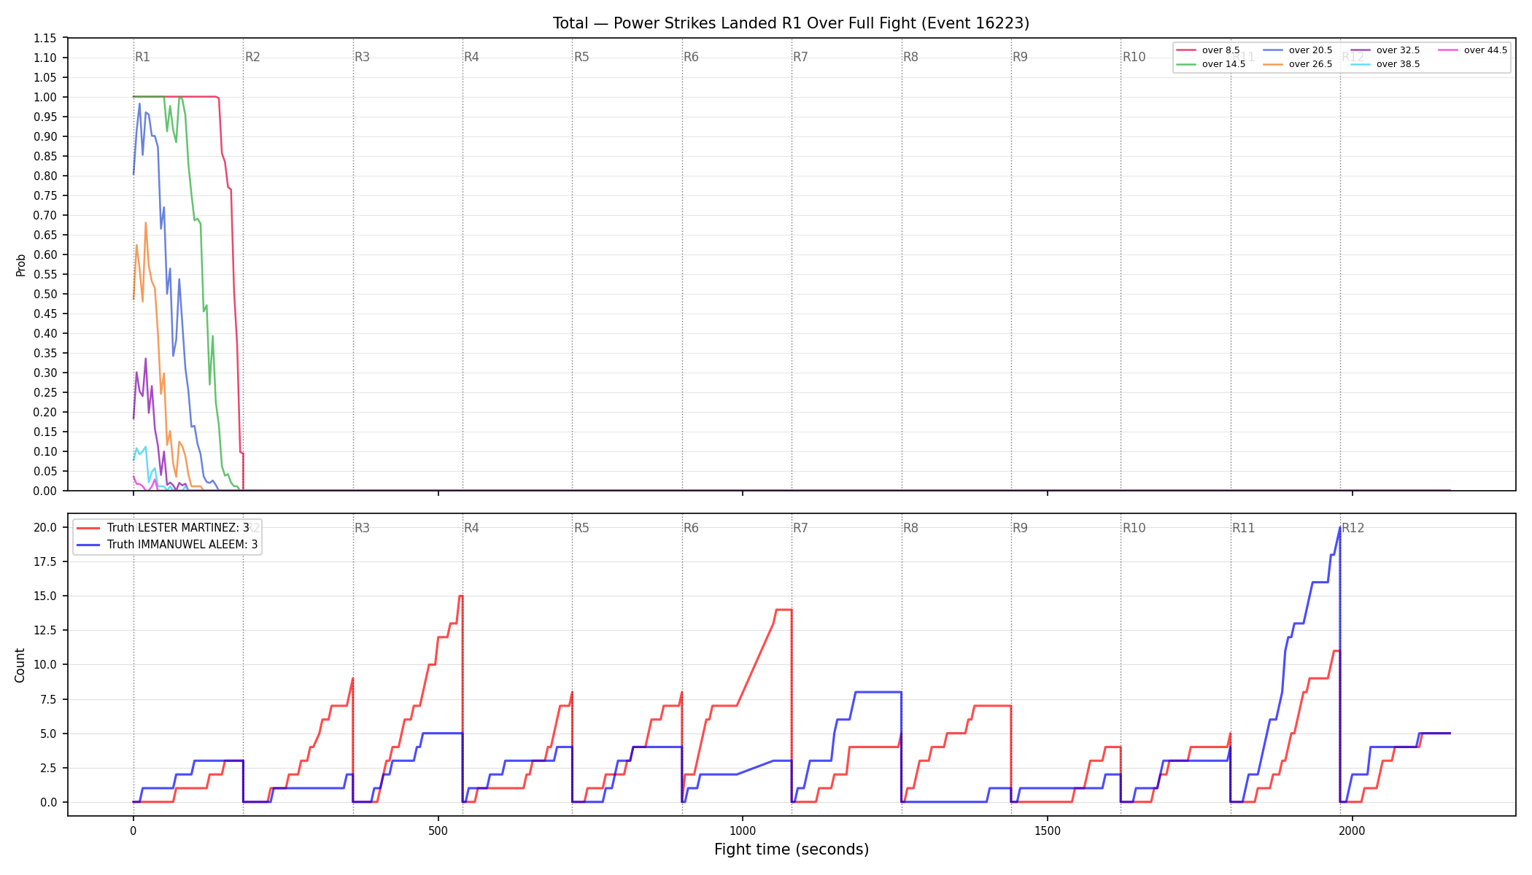Viewport: 1532px width, 875px height.
Task: Click the R7 round label in Count chart
Action: [801, 528]
